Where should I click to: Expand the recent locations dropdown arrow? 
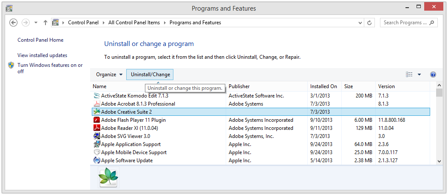(36, 23)
